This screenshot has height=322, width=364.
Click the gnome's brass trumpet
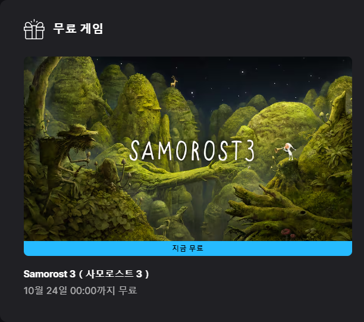tap(280, 149)
